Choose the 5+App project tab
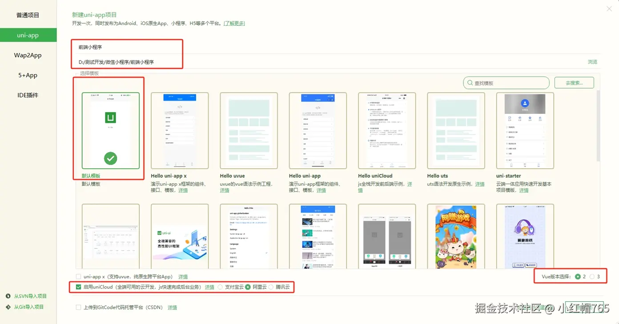Image resolution: width=619 pixels, height=324 pixels. tap(28, 75)
